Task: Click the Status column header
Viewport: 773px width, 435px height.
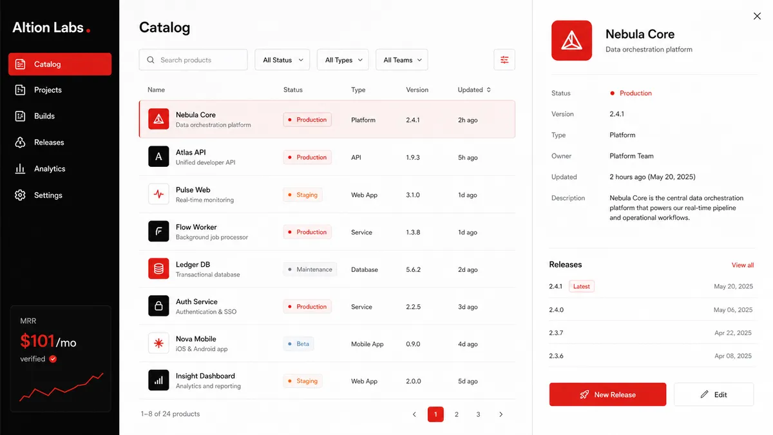Action: 293,90
